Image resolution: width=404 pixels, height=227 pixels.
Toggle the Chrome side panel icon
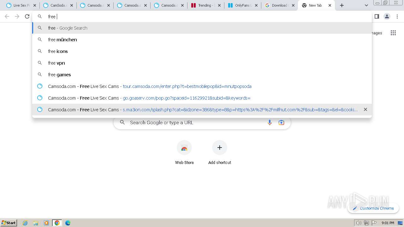(x=377, y=16)
